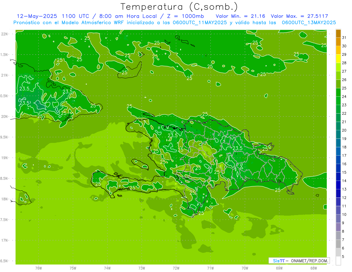Click the latitude label "7.5N"
The width and height of the screenshot is (352, 272).
[4, 220]
